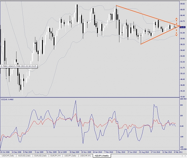
Task: Switch to the USDCHF,Daily chart tab
Action: (8, 156)
